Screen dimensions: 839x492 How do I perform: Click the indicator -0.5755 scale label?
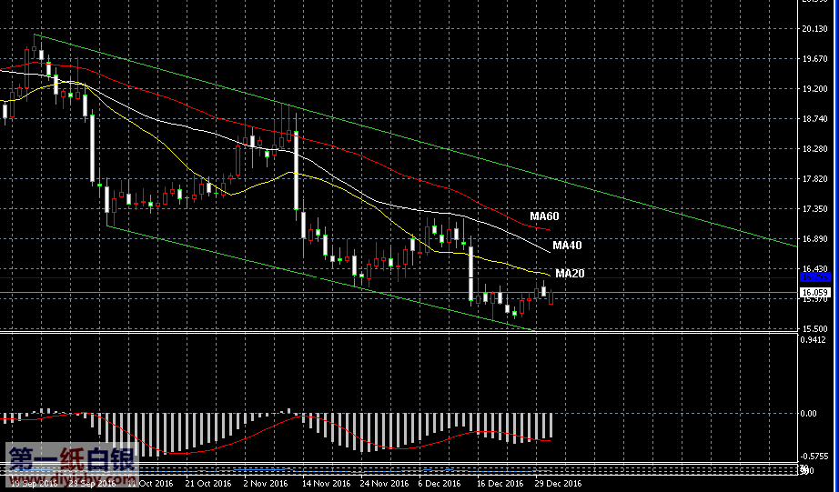click(x=814, y=457)
